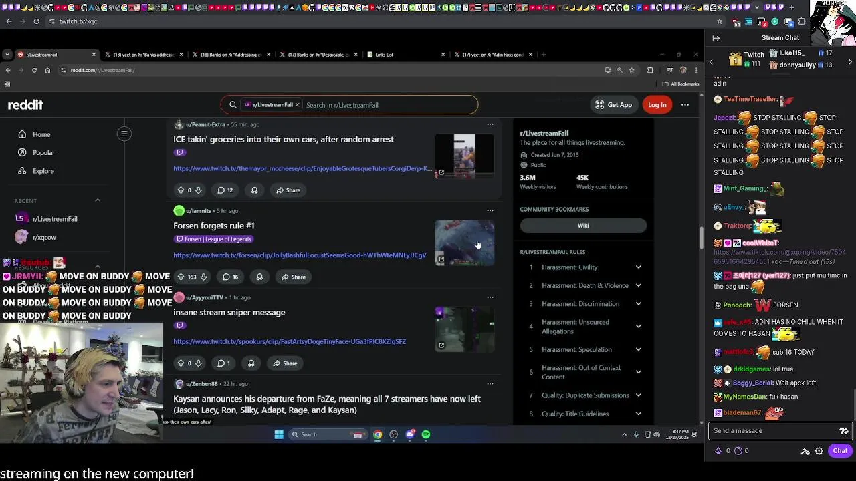This screenshot has height=481, width=856.
Task: Downvote the Forsen forgets rule #1 post
Action: pyautogui.click(x=203, y=277)
